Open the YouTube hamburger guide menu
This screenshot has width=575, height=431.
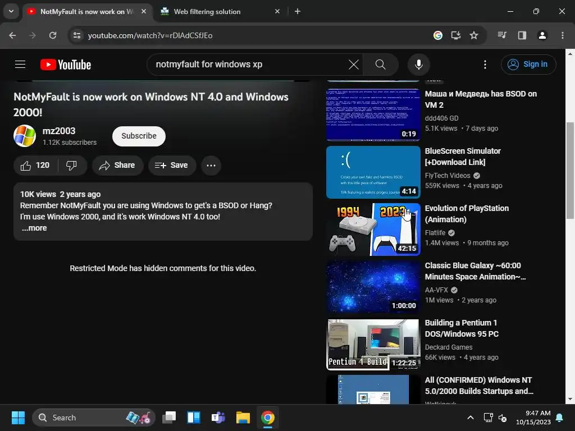pyautogui.click(x=20, y=65)
